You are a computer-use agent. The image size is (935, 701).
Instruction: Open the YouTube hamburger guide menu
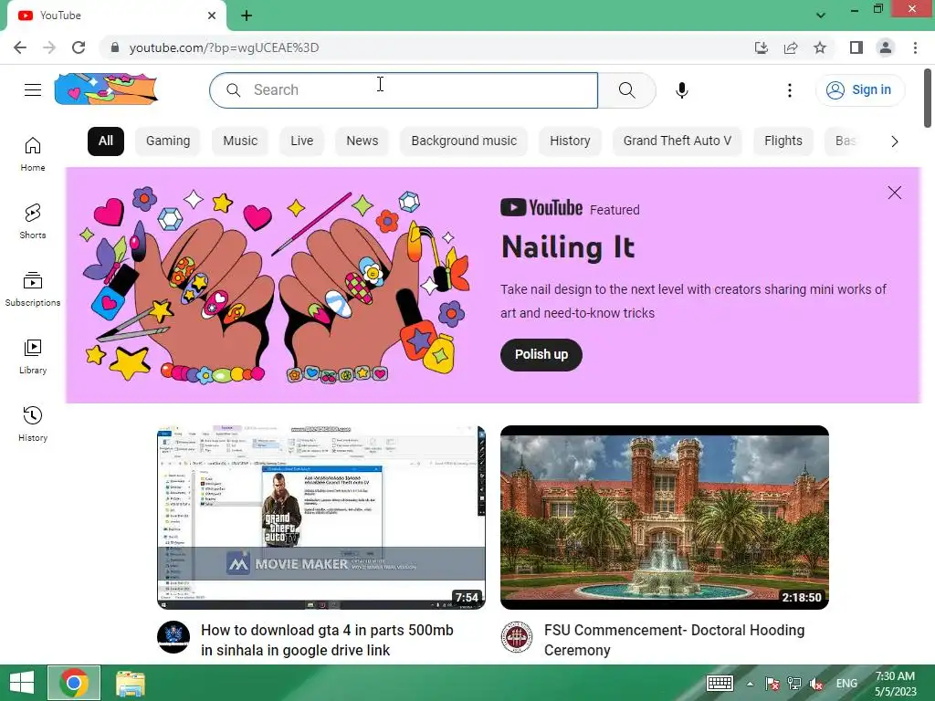pos(33,90)
